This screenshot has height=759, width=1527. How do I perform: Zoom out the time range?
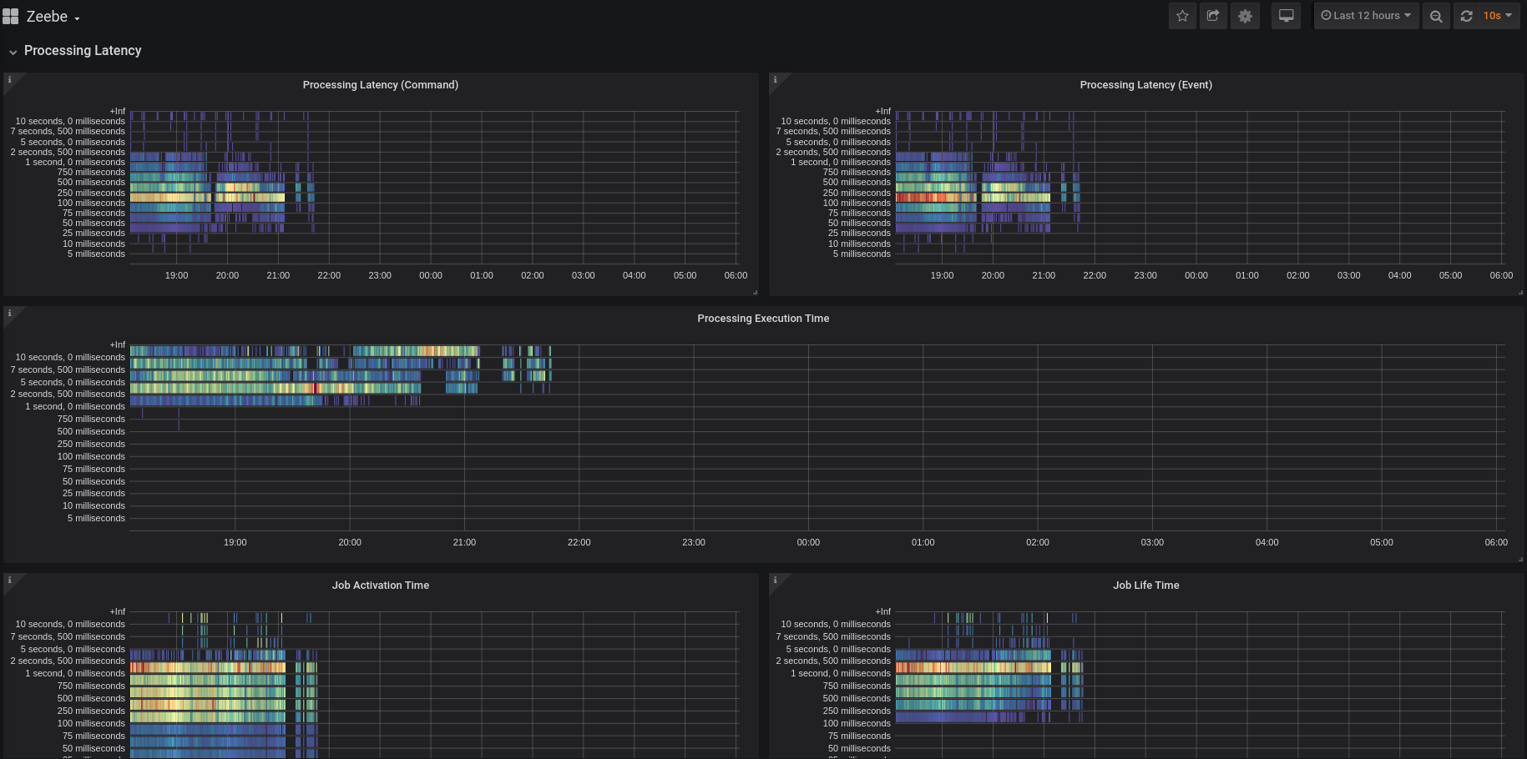point(1436,16)
